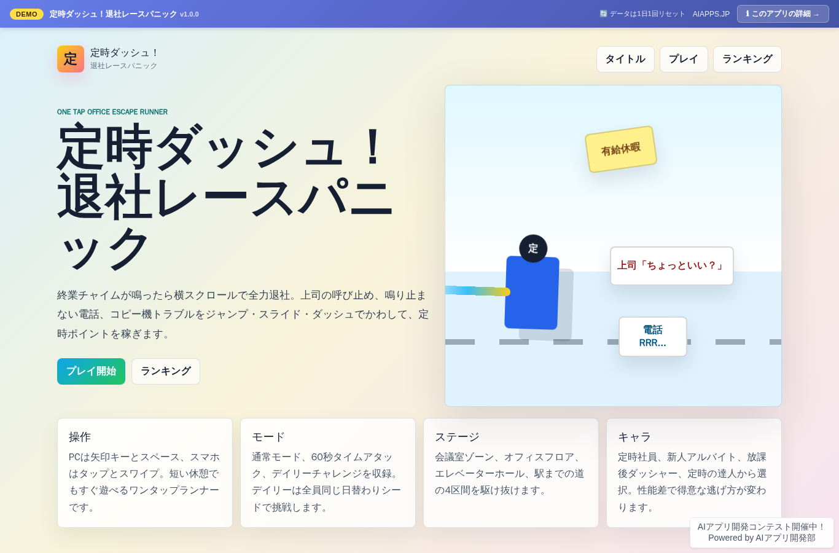Click the info icon in このアプリの詳細 button
839x553 pixels.
[x=747, y=14]
